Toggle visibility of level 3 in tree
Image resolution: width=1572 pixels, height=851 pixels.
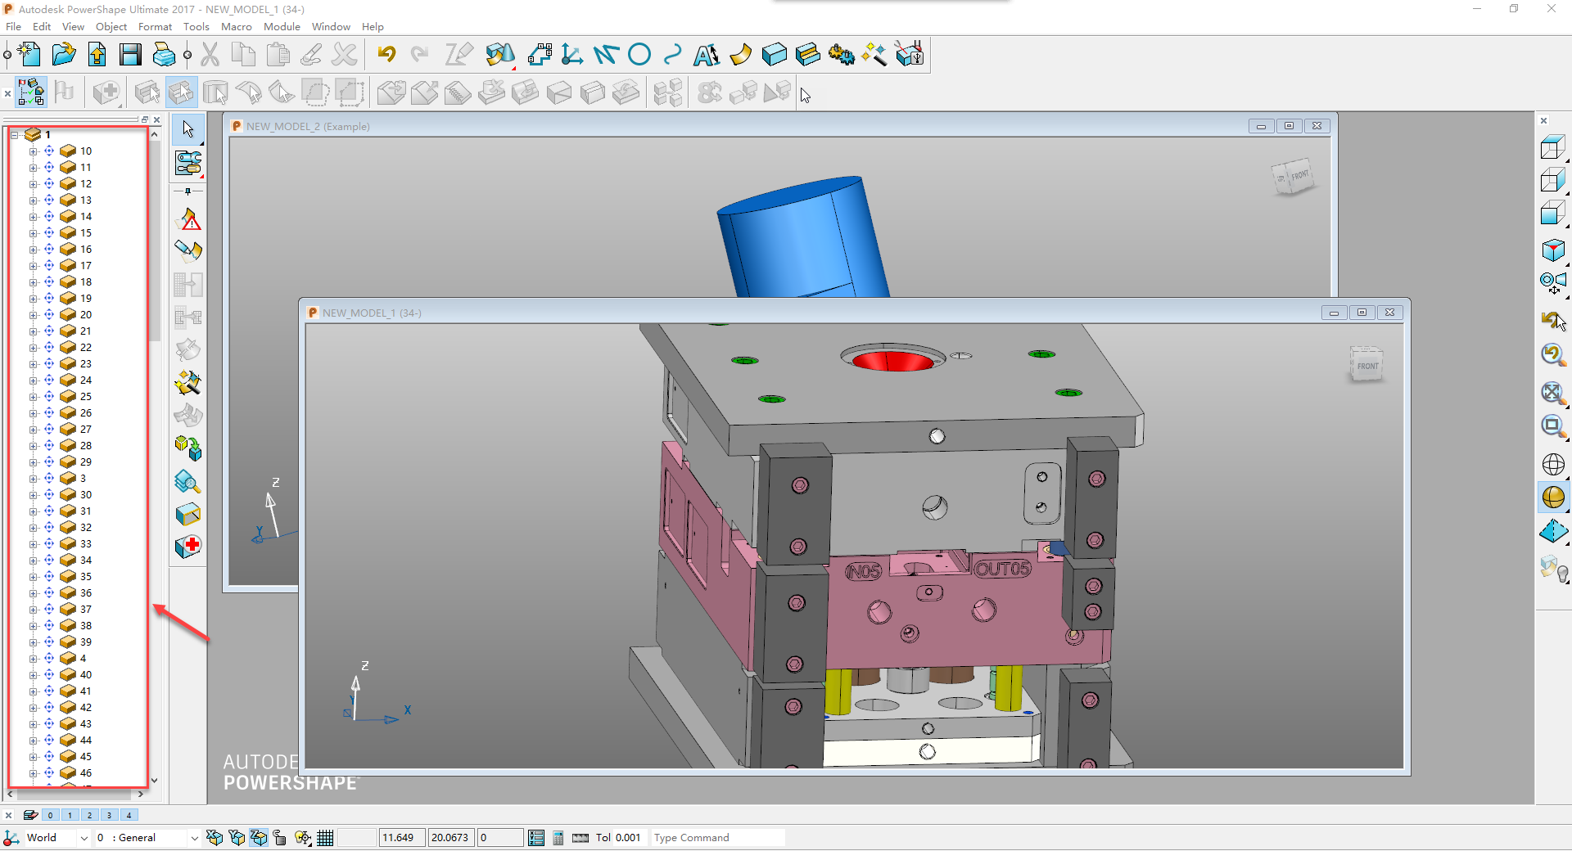click(48, 478)
